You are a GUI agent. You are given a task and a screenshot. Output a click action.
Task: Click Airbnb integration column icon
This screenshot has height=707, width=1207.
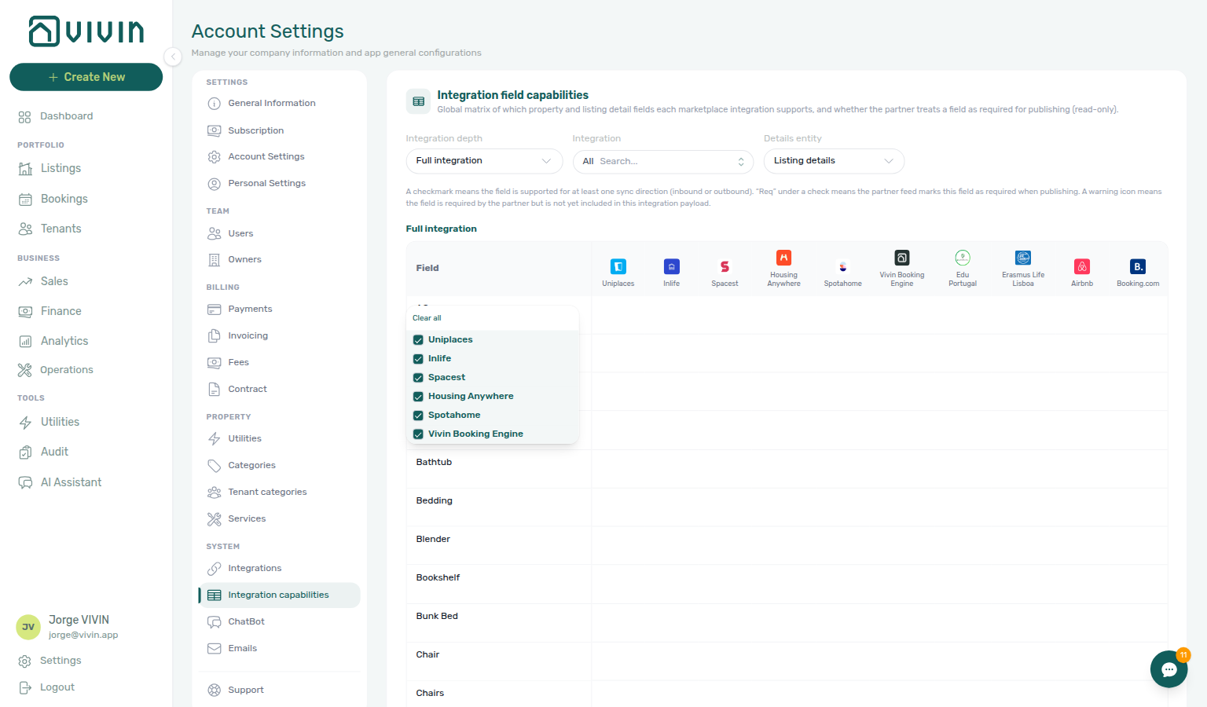click(x=1082, y=266)
